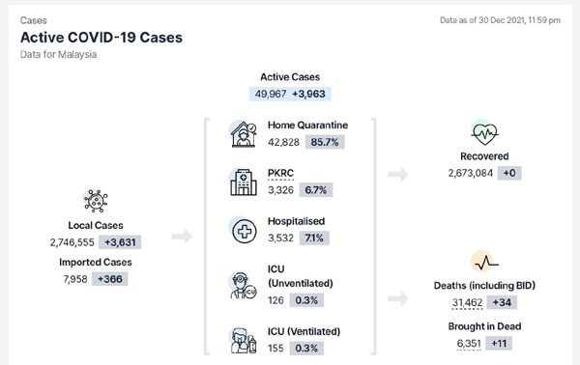Click the underlined 6,351 Brought in Dead figure

469,344
